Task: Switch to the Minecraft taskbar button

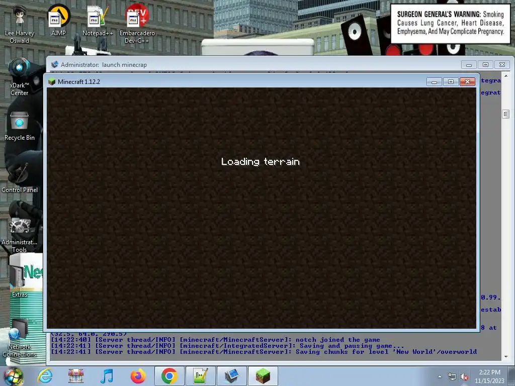Action: click(x=263, y=376)
